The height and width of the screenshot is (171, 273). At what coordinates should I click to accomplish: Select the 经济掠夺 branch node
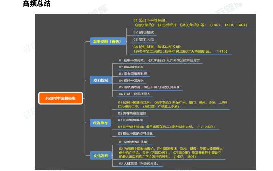[101, 123]
